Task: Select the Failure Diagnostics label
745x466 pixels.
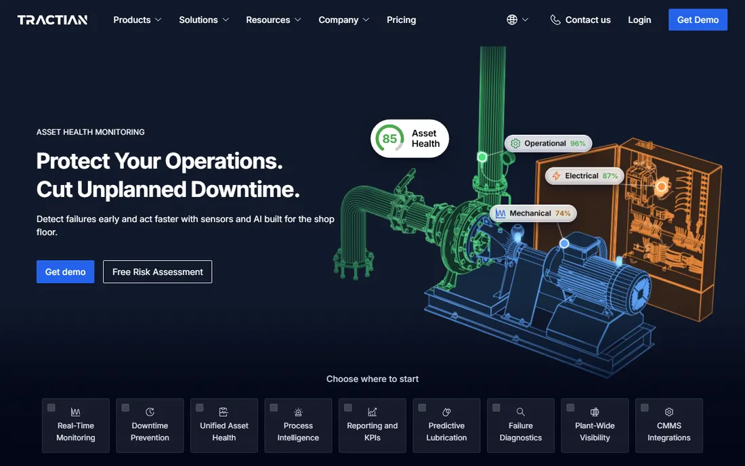Action: coord(520,432)
